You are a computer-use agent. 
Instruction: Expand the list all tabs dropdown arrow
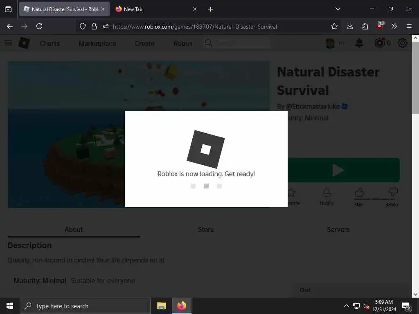[338, 9]
